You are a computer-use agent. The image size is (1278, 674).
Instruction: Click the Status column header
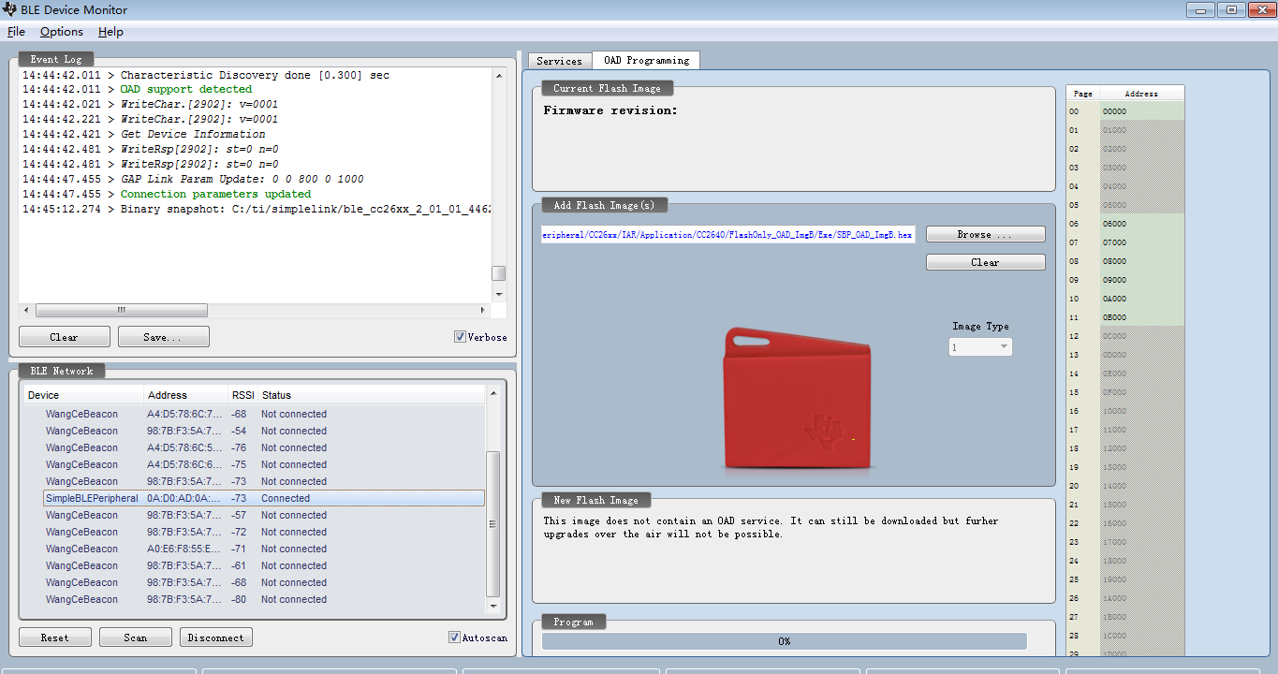point(371,395)
